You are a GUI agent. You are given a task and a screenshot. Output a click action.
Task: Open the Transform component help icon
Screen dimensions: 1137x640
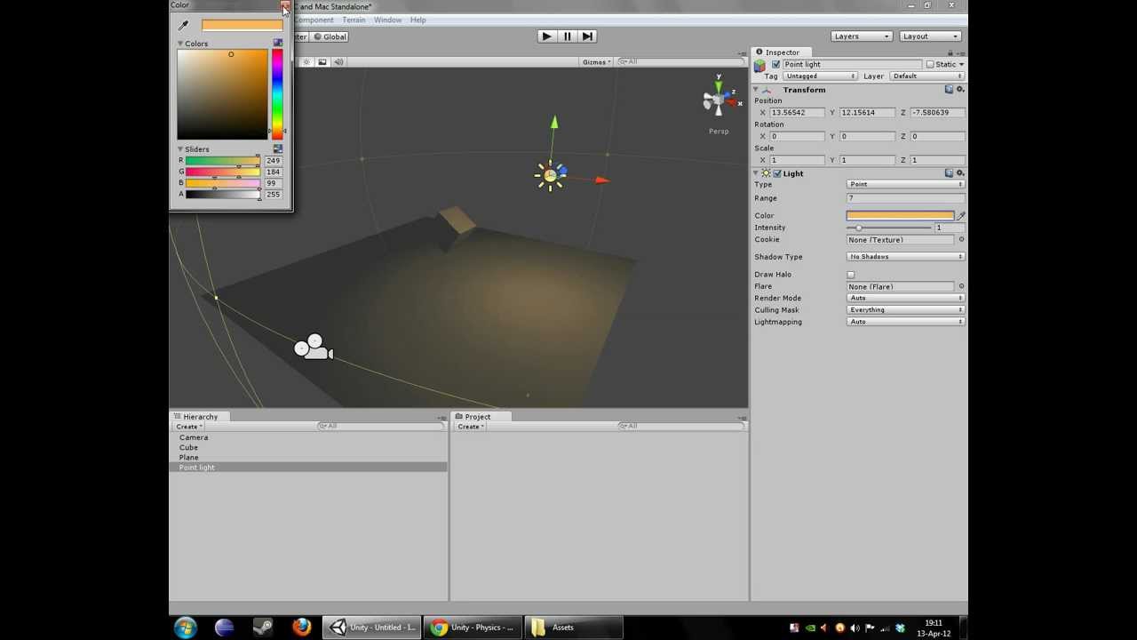coord(949,90)
